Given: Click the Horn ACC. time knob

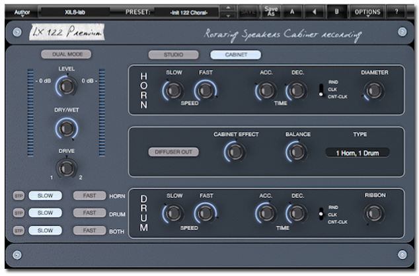Looking at the screenshot, I should (x=266, y=90).
